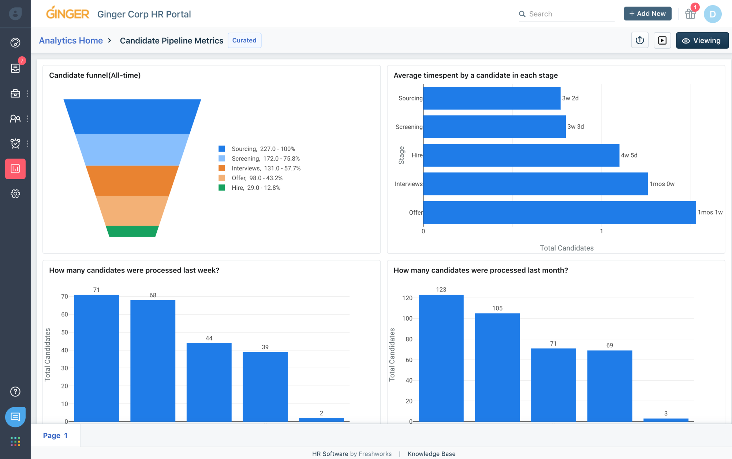Open the help question mark icon
Screen dimensions: 732x459
(x=15, y=391)
